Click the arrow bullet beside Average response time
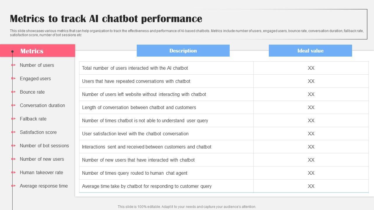374x210 pixels. tap(13, 186)
